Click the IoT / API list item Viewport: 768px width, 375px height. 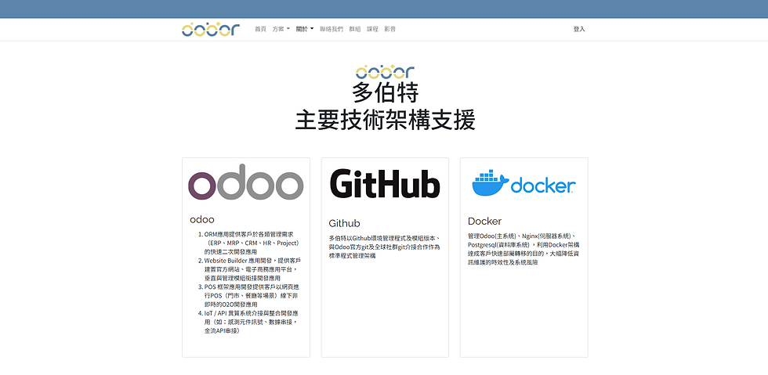250,322
